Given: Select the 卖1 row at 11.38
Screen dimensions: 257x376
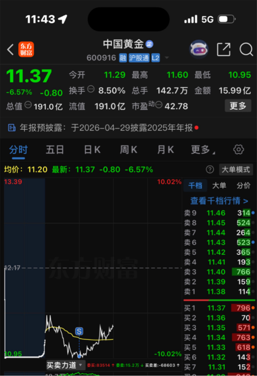Looking at the screenshot, I should [x=219, y=292].
